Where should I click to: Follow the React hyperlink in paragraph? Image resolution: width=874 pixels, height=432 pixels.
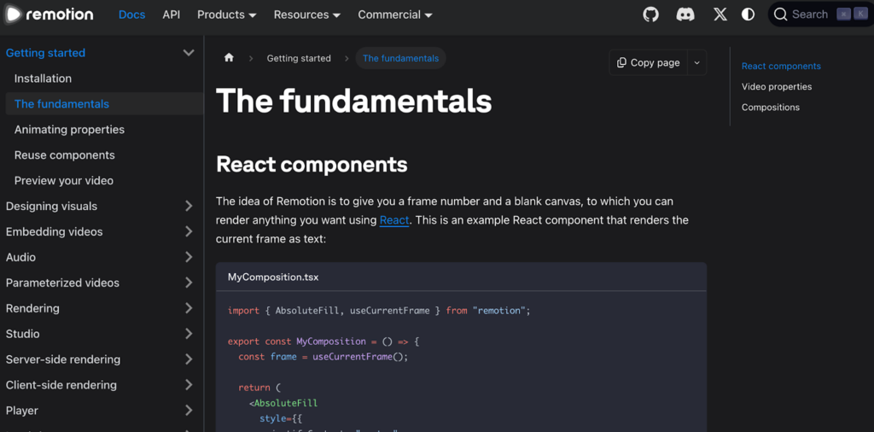click(394, 220)
